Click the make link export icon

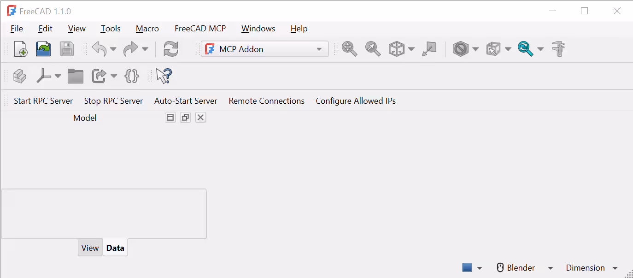coord(99,76)
